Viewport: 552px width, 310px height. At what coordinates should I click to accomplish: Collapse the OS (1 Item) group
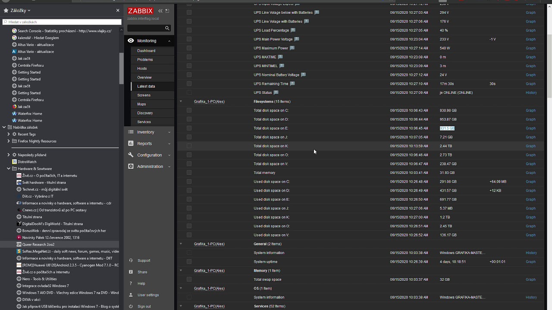click(181, 288)
